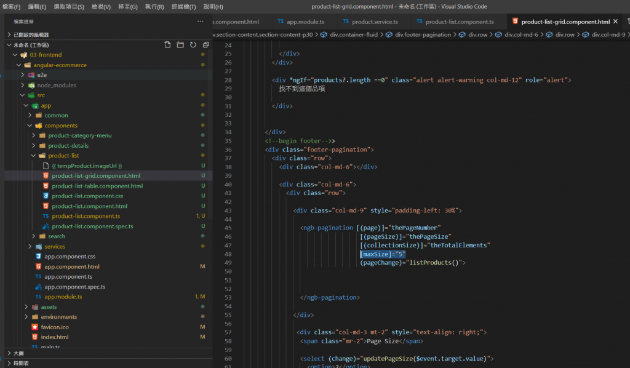Click the HTML icon of index.html
630x368 pixels.
(35, 337)
